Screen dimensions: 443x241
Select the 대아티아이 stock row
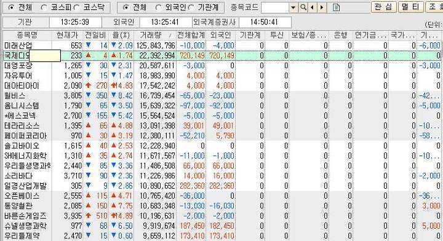tap(221, 85)
